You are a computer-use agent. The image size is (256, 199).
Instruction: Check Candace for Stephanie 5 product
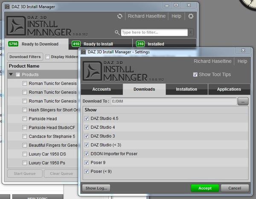(x=24, y=136)
